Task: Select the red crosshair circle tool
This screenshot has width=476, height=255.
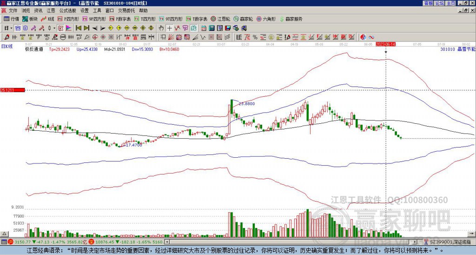Action: pos(95,37)
